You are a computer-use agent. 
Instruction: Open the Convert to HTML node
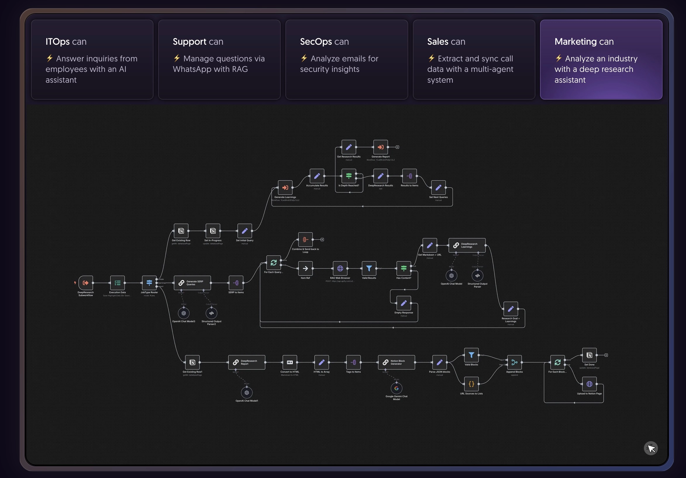tap(289, 363)
